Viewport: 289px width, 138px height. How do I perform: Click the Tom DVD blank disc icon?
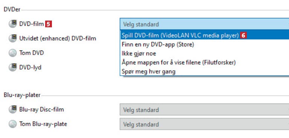click(13, 53)
